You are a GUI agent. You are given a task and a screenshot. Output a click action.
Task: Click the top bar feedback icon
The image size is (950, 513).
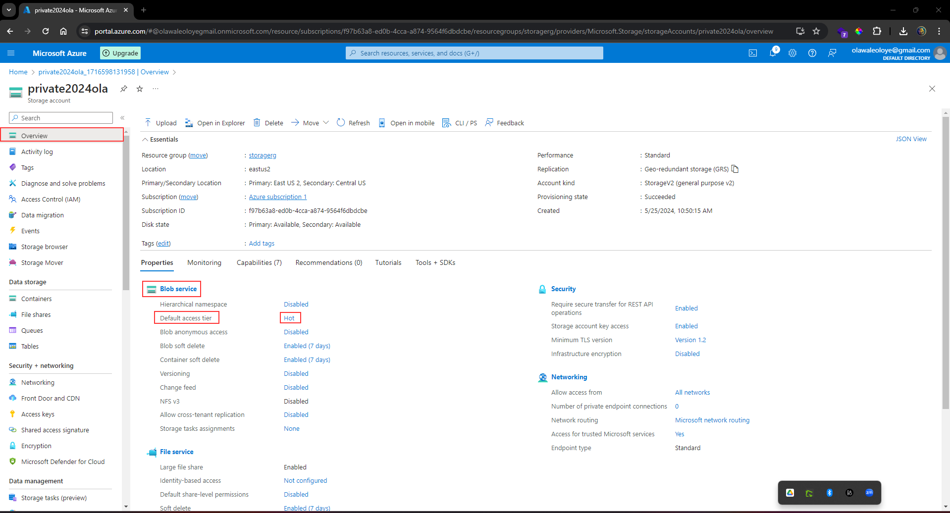pos(832,53)
